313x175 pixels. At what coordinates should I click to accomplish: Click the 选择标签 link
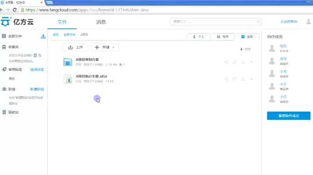[37, 70]
